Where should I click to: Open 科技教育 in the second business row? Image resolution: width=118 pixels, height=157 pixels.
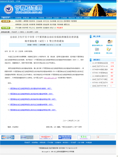pyautogui.click(x=32, y=25)
